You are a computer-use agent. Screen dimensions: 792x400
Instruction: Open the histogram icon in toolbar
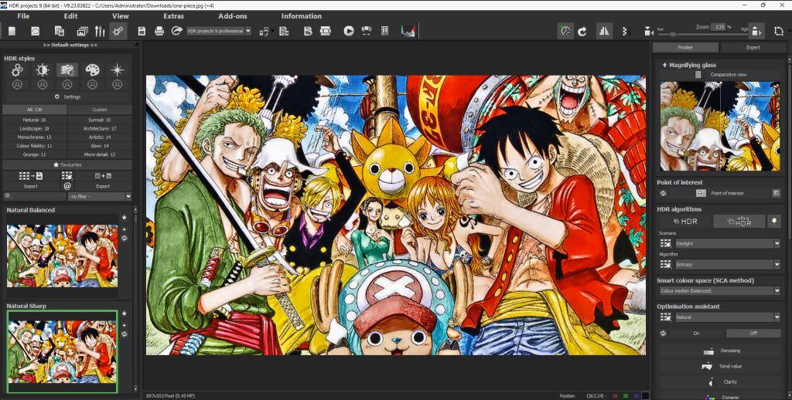tap(408, 31)
